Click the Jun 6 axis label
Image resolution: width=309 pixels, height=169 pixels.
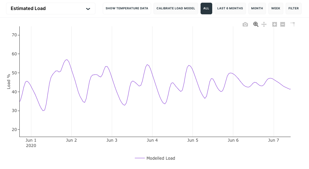coord(233,140)
